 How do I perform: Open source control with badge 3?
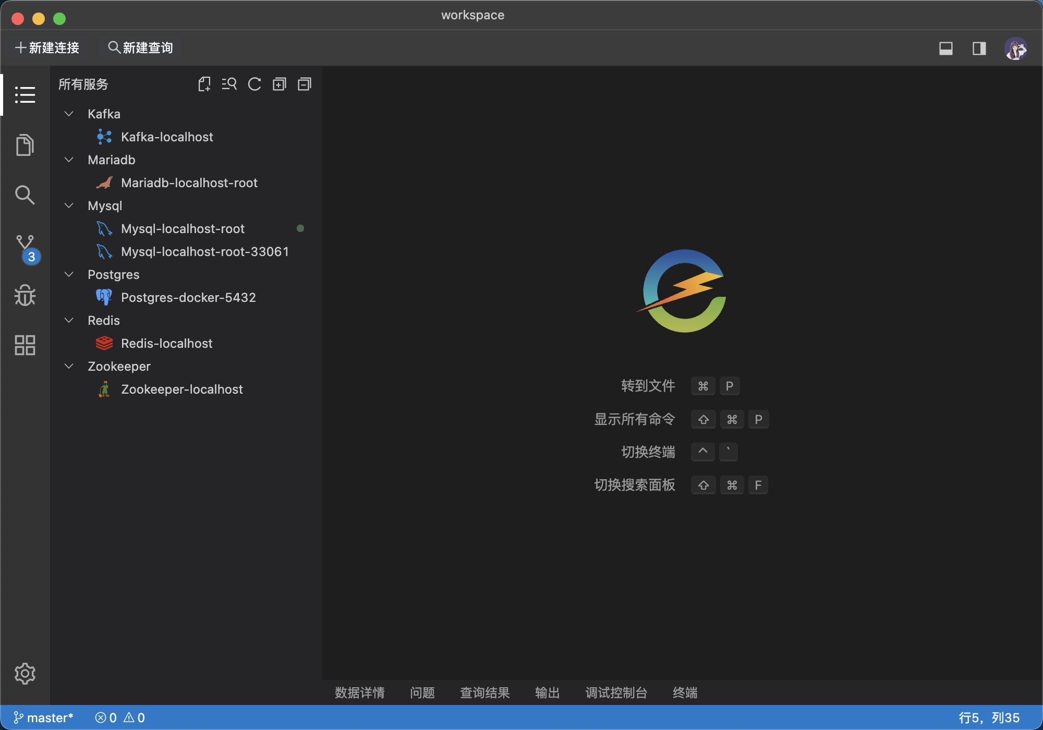point(27,249)
